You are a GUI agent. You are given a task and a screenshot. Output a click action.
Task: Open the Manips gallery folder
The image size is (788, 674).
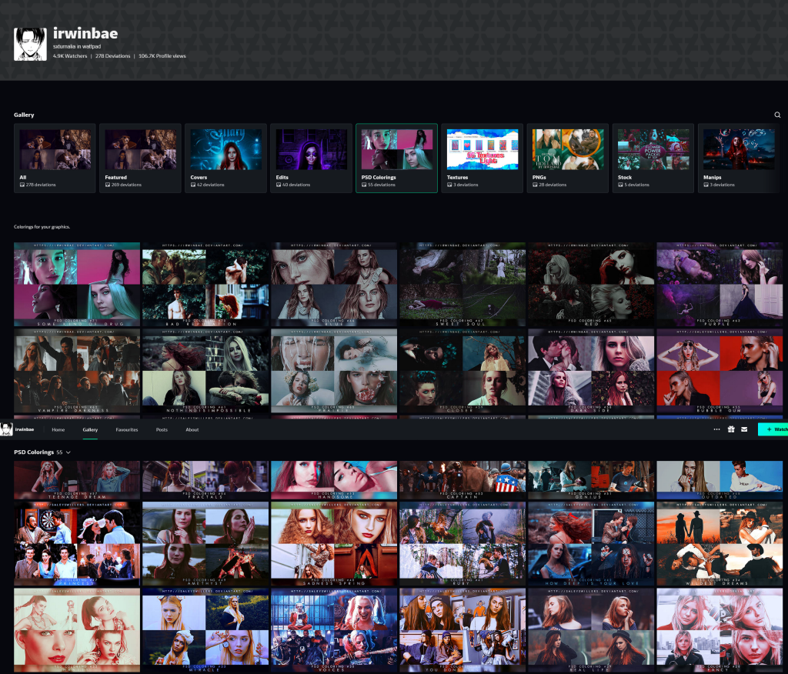pos(739,158)
